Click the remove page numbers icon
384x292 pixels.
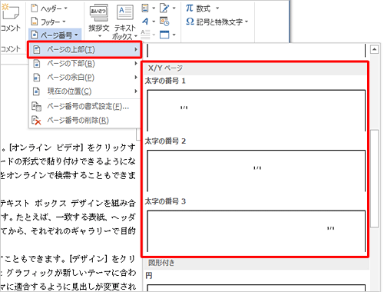(x=36, y=121)
